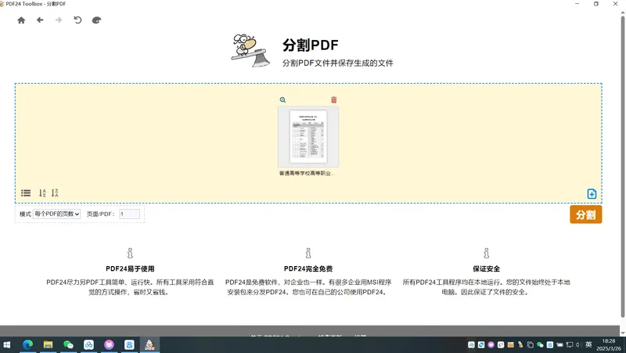Go to the PDF24 home page
This screenshot has height=353, width=626.
point(21,20)
